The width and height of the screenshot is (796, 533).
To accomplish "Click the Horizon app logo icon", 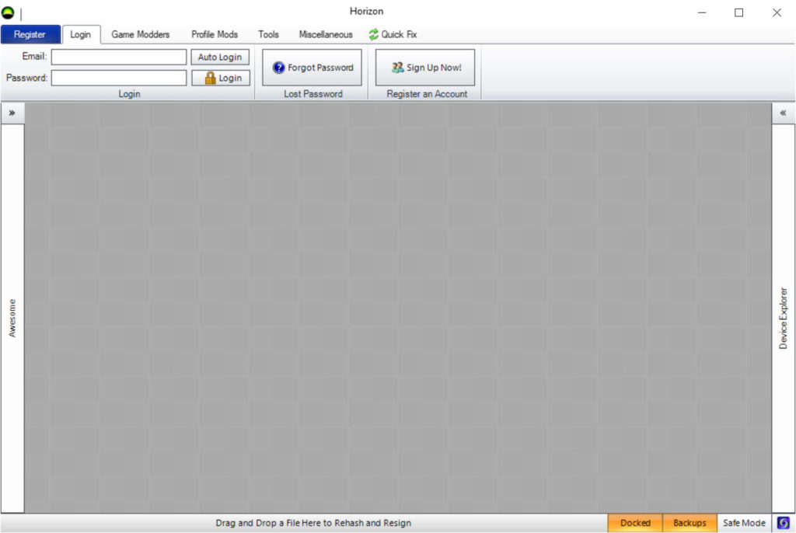I will point(8,12).
